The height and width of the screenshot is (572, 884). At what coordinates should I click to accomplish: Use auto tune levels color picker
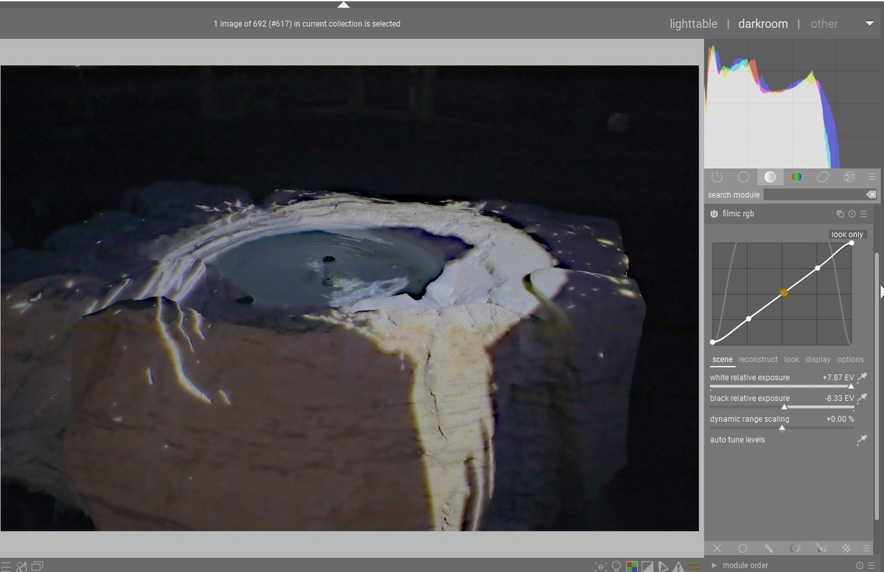pos(862,440)
